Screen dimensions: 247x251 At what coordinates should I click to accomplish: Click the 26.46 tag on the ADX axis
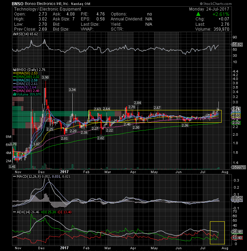[237, 232]
